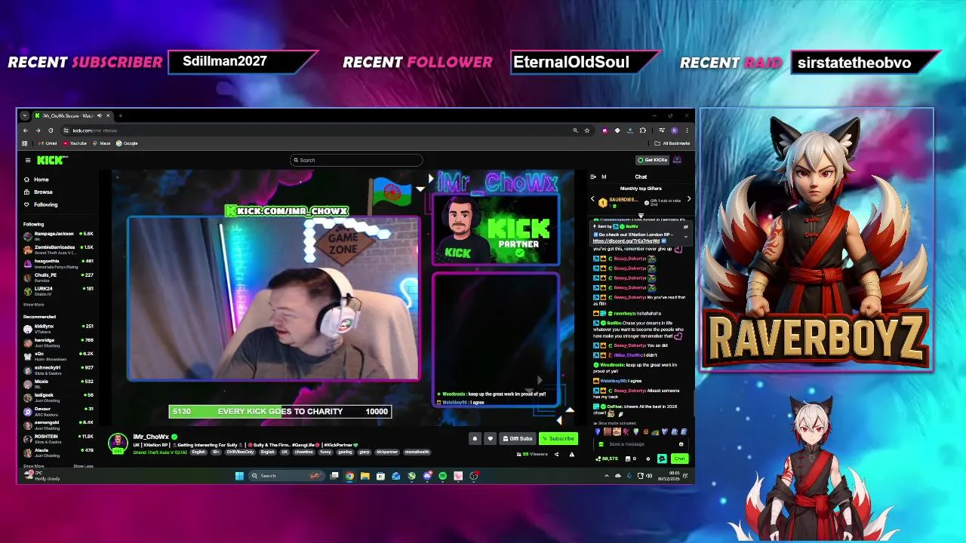The image size is (966, 543).
Task: Open the Gmail bookmark
Action: (x=48, y=143)
